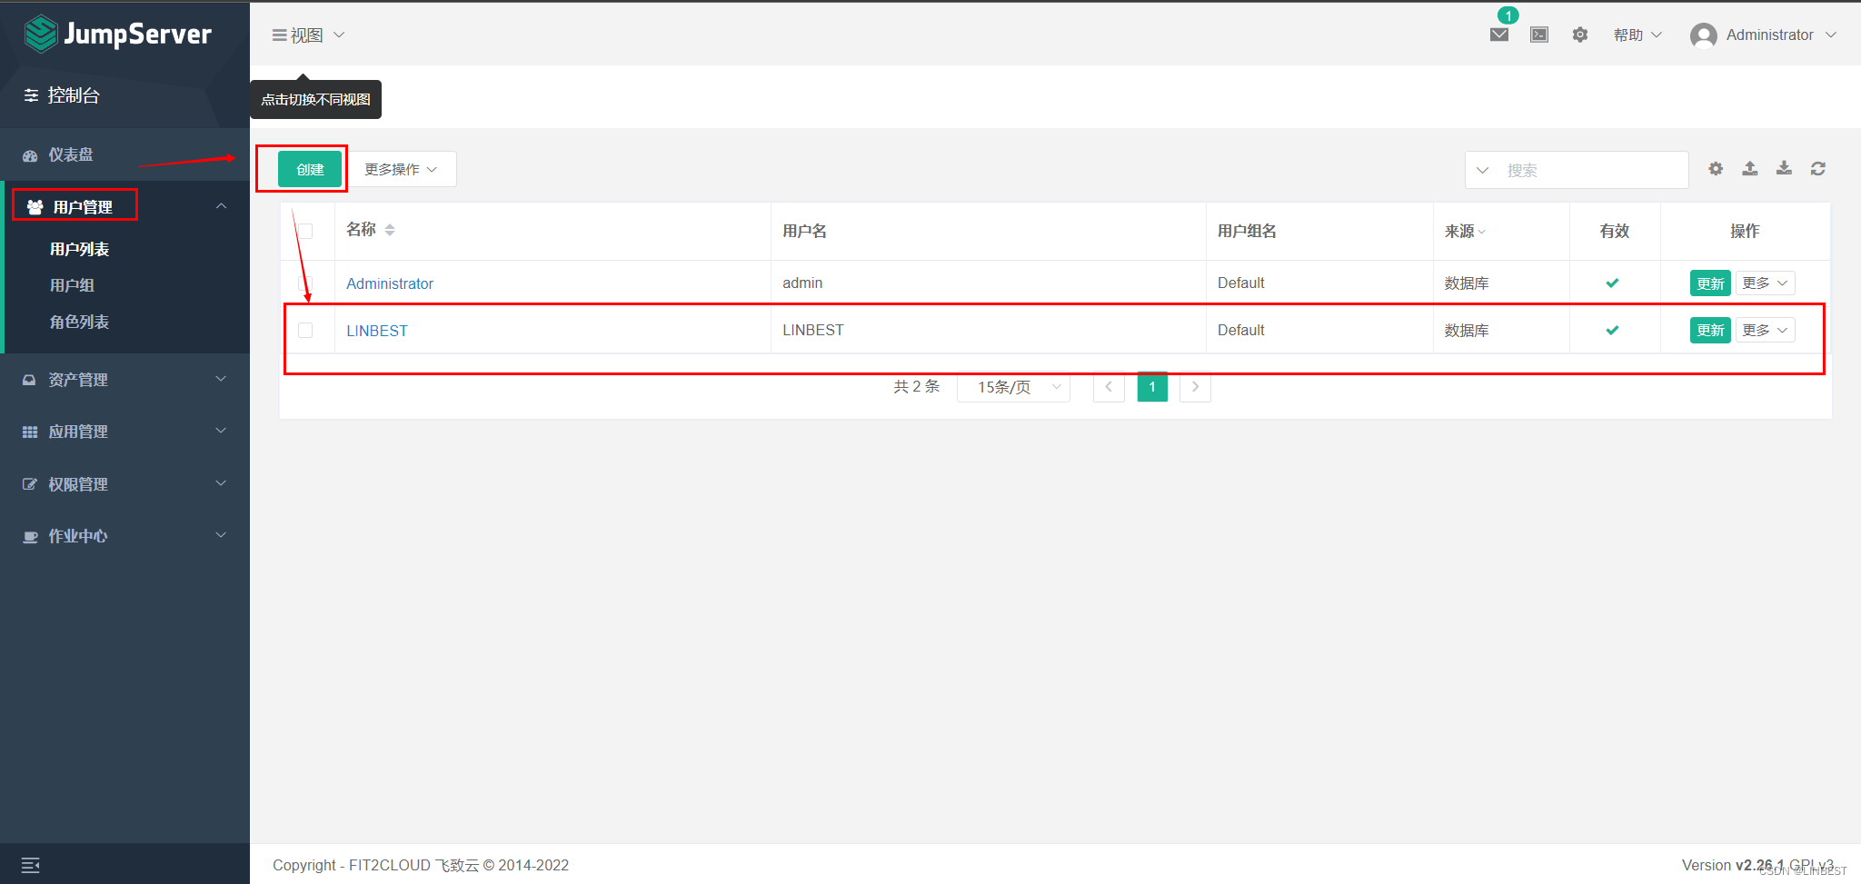The image size is (1861, 884).
Task: Check the checkbox for user LINBEST
Action: [306, 330]
